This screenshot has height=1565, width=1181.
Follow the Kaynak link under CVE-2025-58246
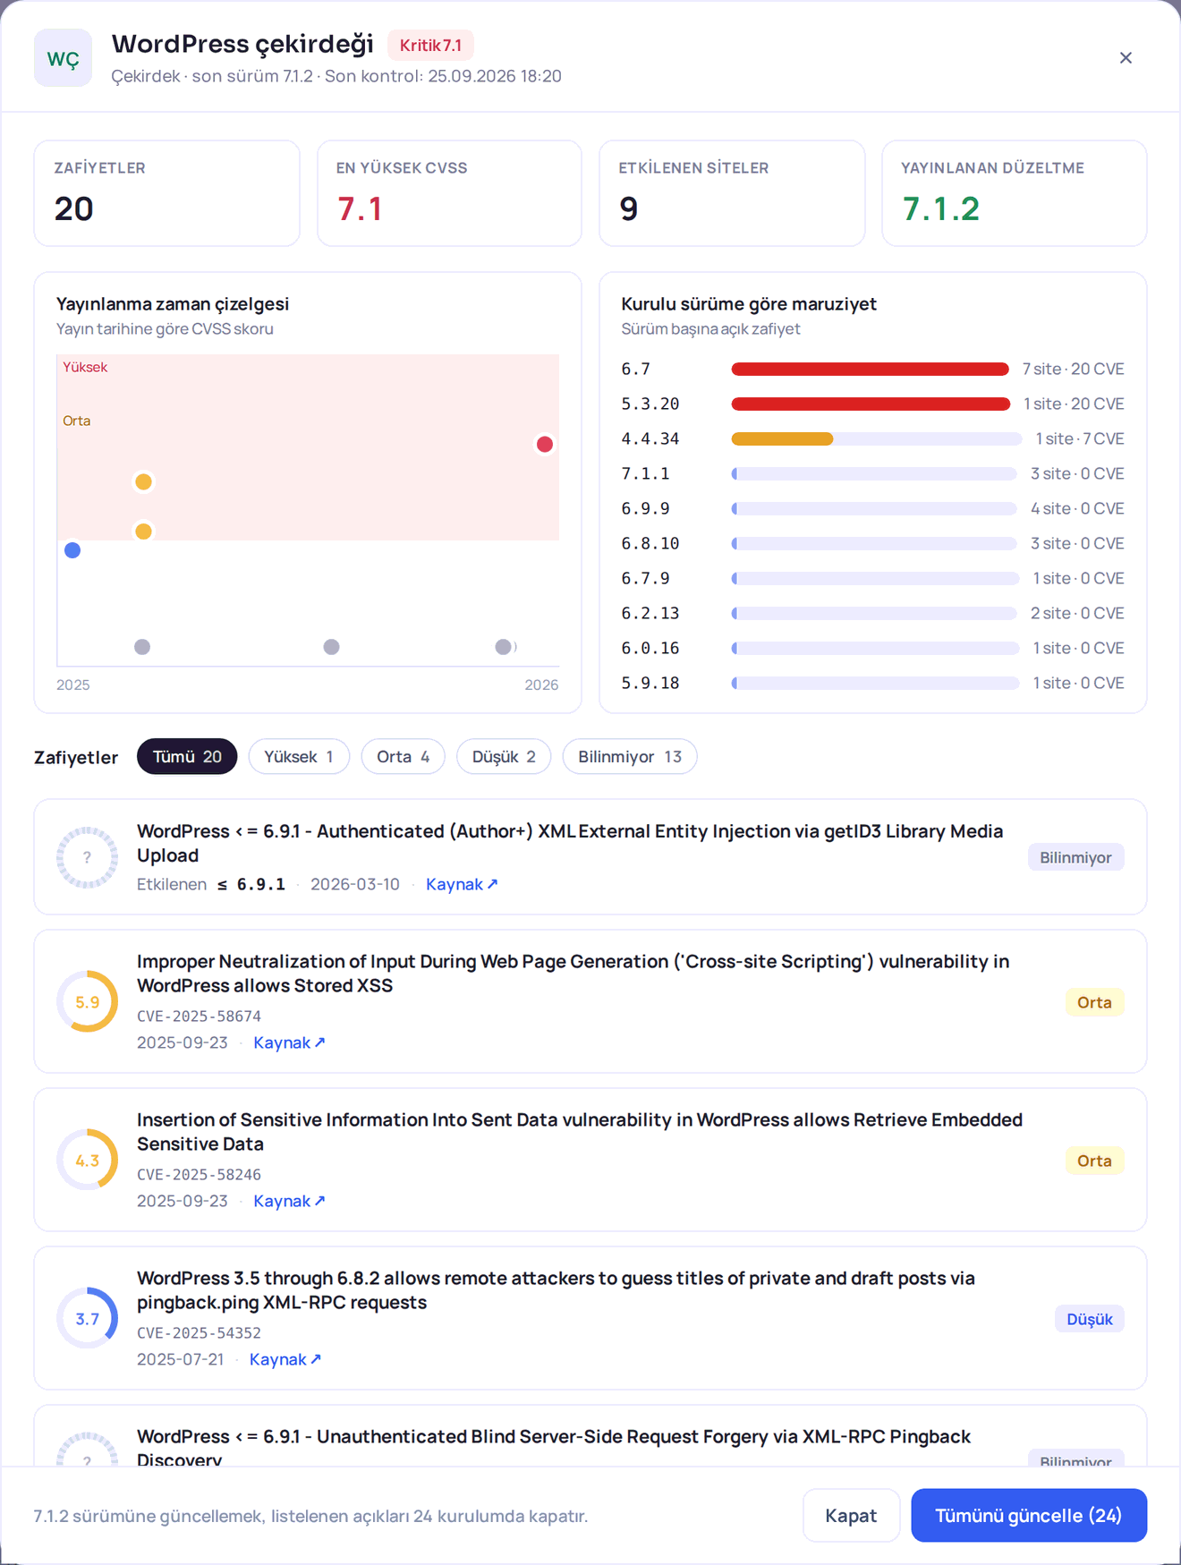pos(289,1201)
